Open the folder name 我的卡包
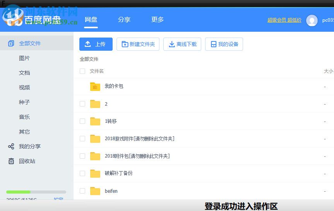This screenshot has height=211, width=334. pyautogui.click(x=114, y=86)
